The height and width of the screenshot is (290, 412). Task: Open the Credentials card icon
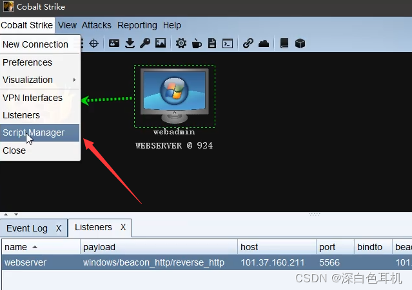(x=114, y=43)
